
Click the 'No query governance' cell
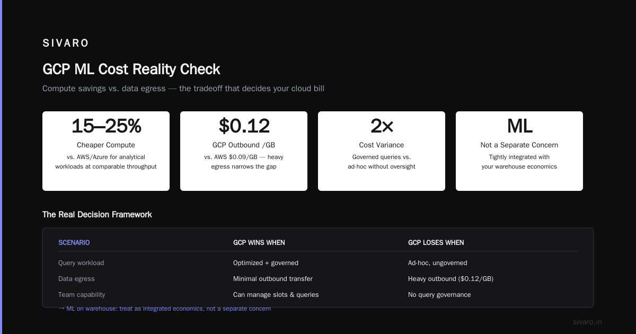[x=439, y=295]
